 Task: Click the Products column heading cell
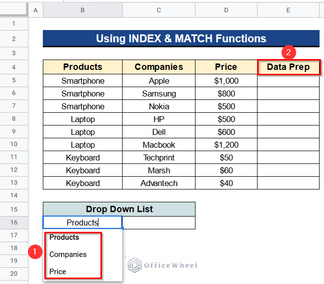pos(83,67)
